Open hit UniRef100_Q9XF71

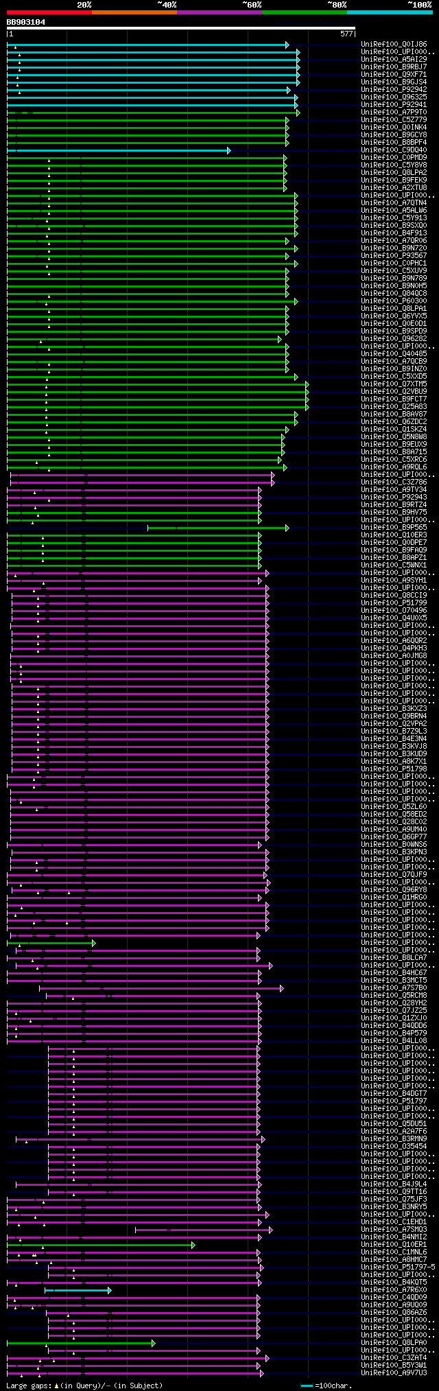(394, 75)
